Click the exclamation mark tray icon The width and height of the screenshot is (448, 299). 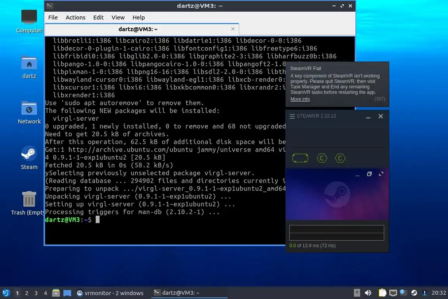(x=425, y=293)
